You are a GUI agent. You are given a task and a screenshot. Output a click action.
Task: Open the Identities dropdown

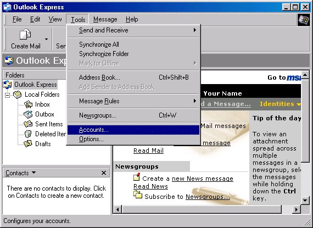[280, 104]
